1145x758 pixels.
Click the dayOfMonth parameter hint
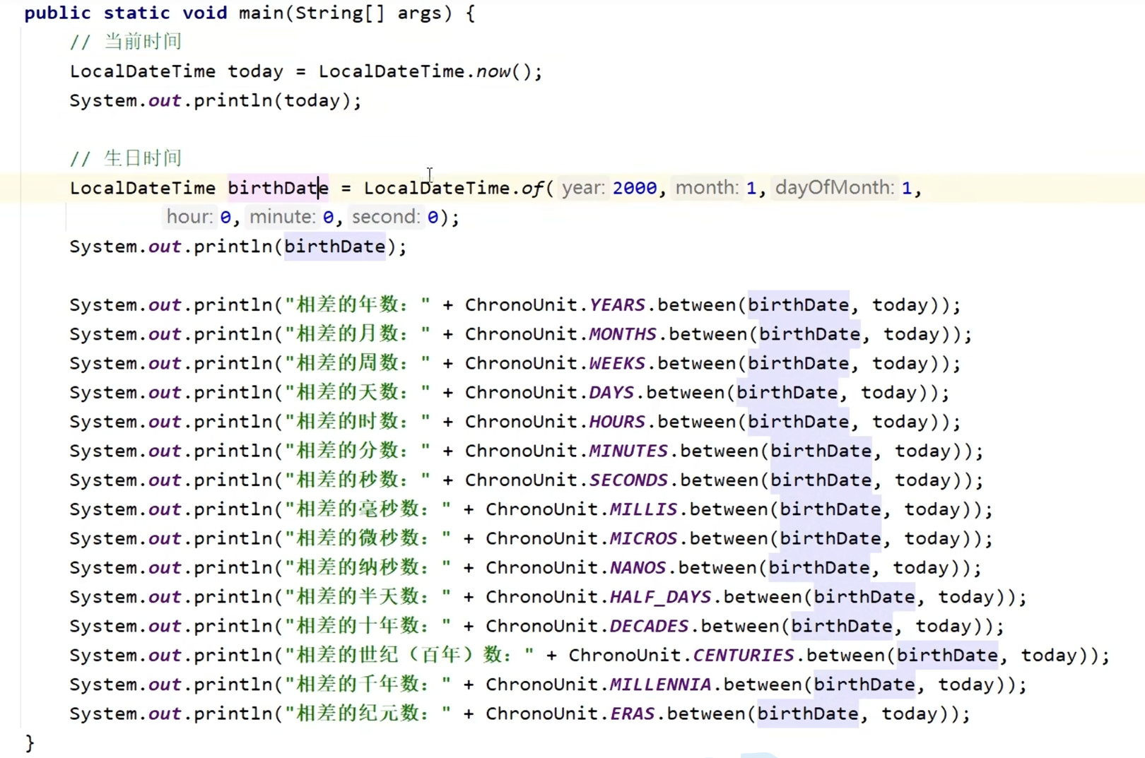tap(834, 188)
